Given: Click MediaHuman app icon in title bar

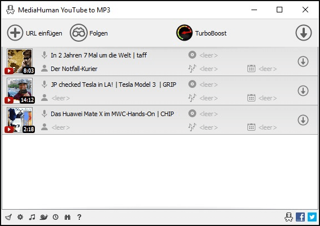Looking at the screenshot, I should click(10, 10).
